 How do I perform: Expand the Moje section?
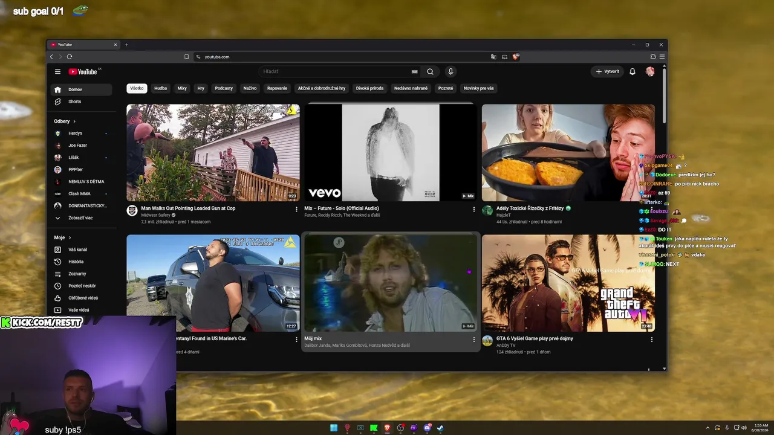(62, 238)
